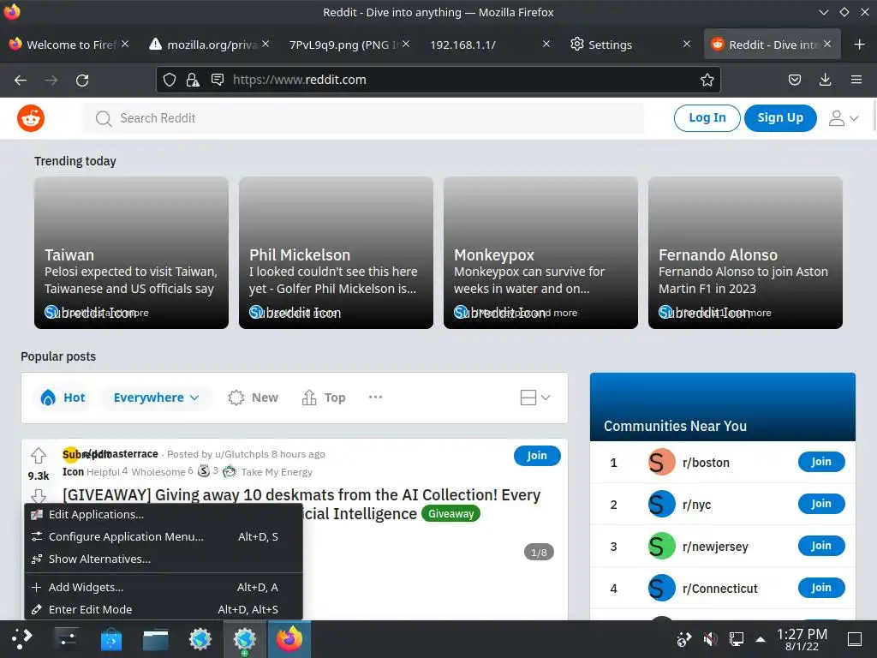Expand hidden system tray icons arrow
The width and height of the screenshot is (877, 658).
tap(761, 639)
